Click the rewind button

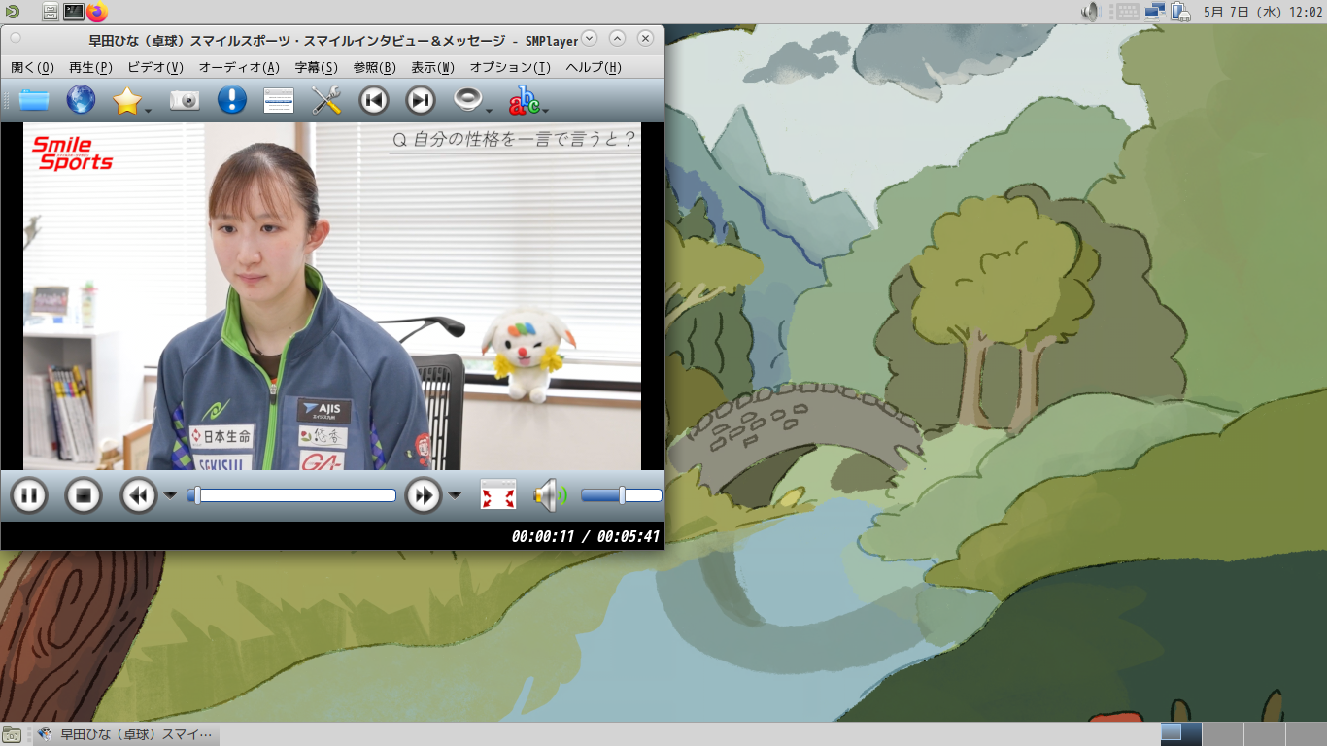coord(139,496)
